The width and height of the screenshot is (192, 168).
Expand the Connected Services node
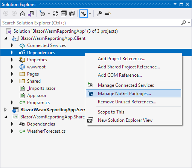click(12, 45)
